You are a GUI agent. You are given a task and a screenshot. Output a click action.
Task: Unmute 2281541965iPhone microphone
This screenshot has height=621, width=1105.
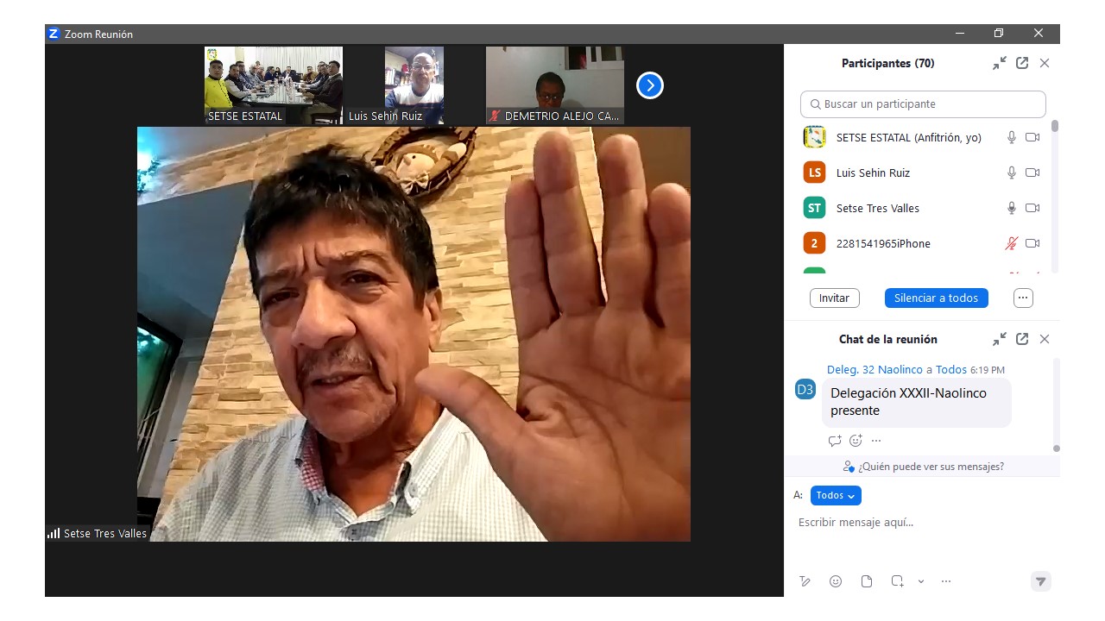point(1012,243)
